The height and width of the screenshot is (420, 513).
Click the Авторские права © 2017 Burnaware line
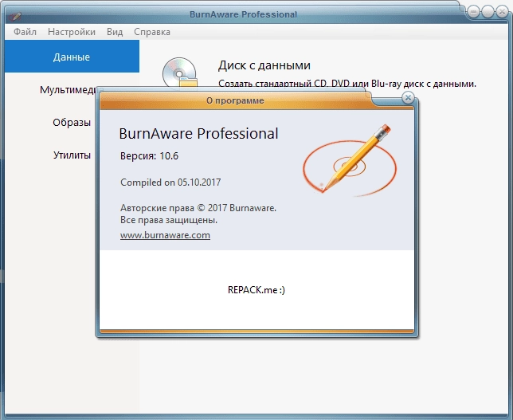[198, 208]
